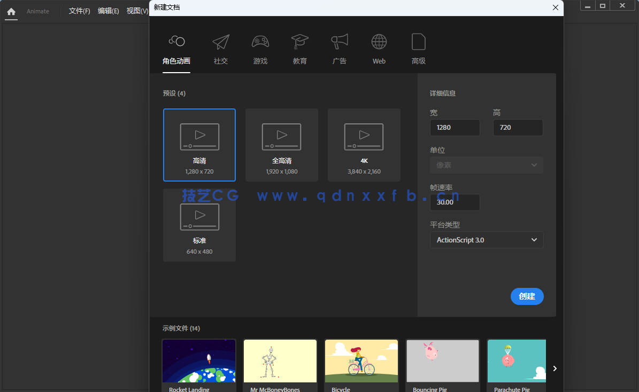Select the 社交 category icon
639x392 pixels.
pos(221,41)
